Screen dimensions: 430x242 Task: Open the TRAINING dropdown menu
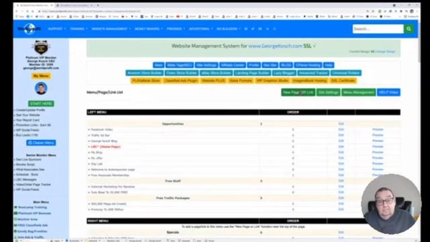point(79,29)
